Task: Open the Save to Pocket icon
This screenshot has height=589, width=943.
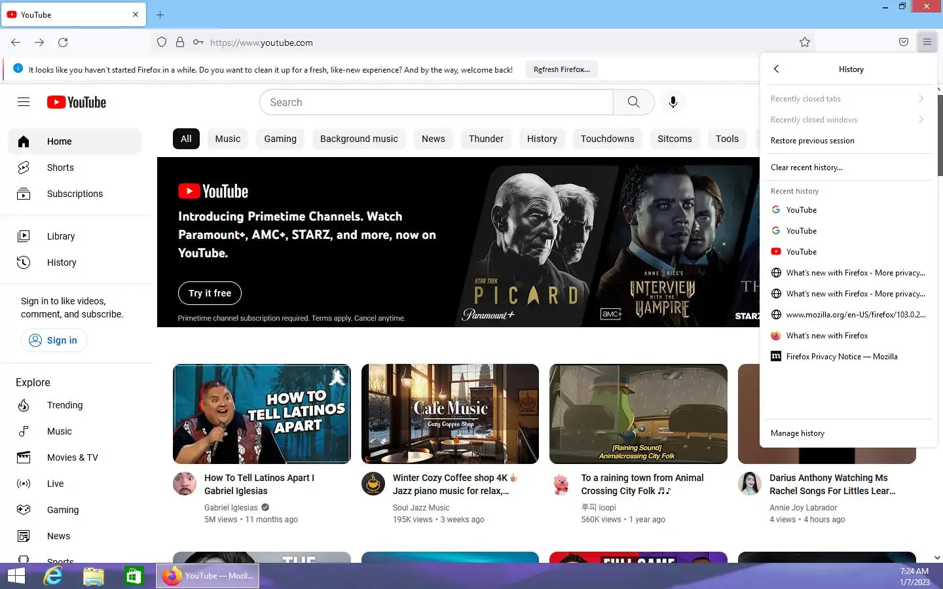Action: coord(904,43)
